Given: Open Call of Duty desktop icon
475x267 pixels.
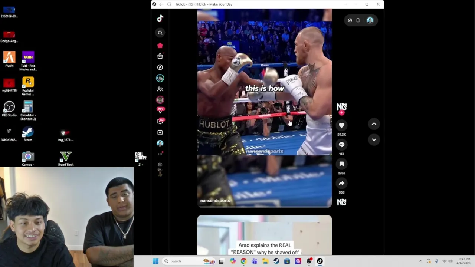Looking at the screenshot, I should [141, 158].
